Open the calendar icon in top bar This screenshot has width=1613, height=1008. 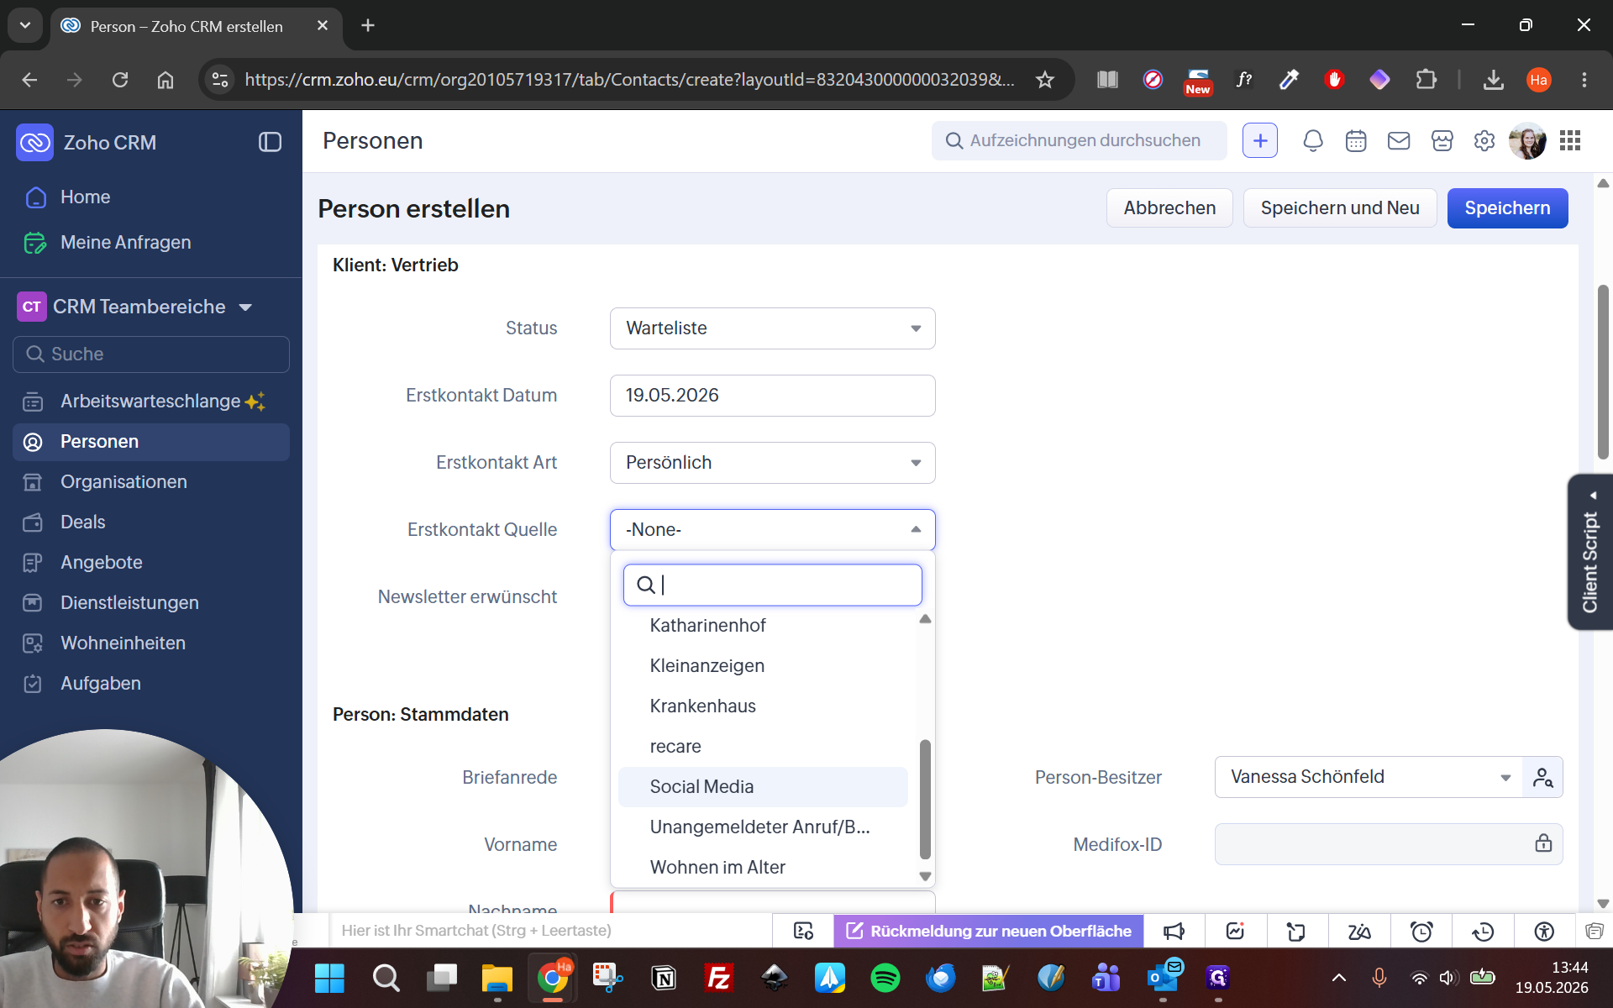tap(1356, 141)
